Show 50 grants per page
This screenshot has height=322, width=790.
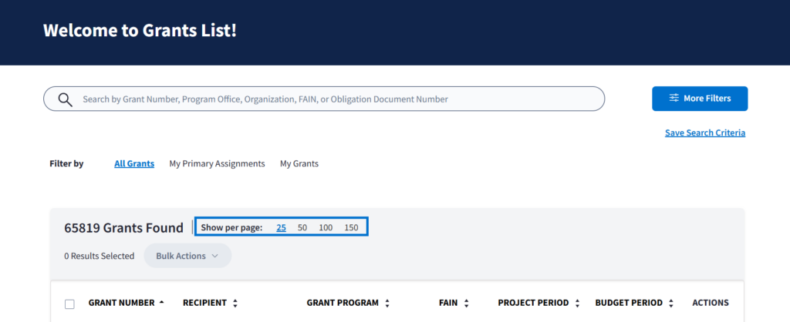[x=302, y=228]
